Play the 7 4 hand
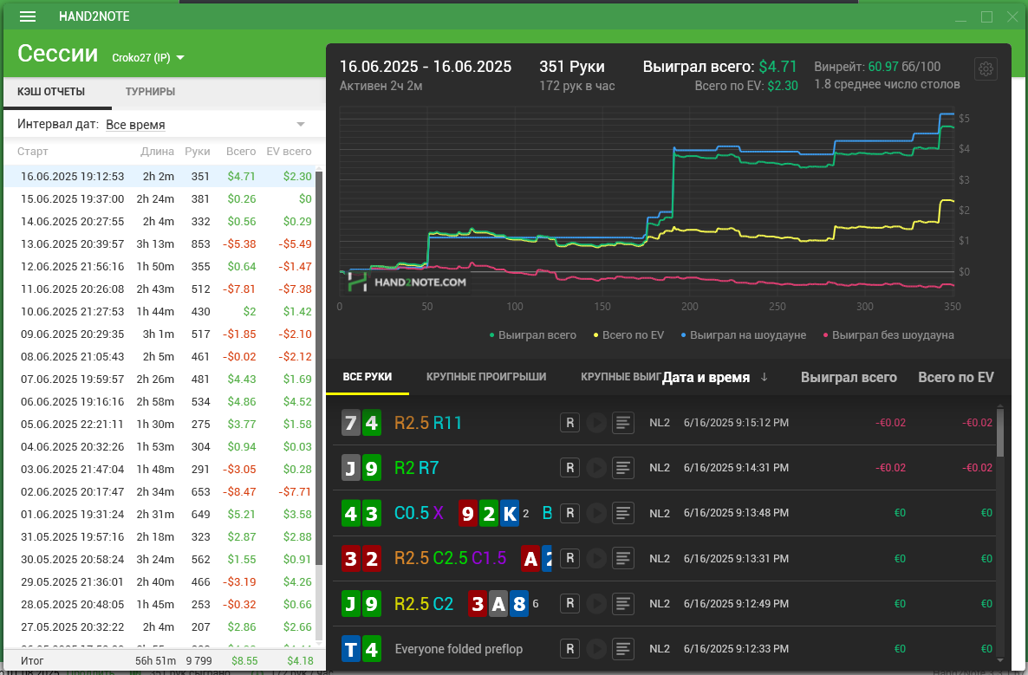The width and height of the screenshot is (1028, 675). pyautogui.click(x=596, y=423)
